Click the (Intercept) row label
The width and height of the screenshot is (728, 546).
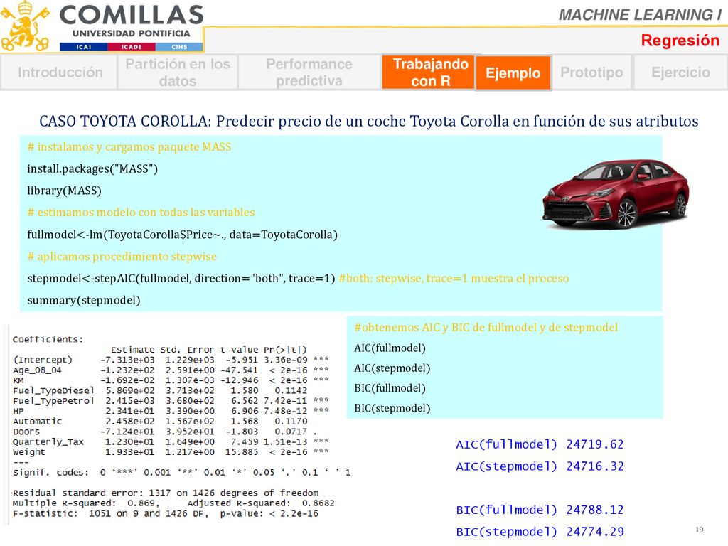coord(42,360)
